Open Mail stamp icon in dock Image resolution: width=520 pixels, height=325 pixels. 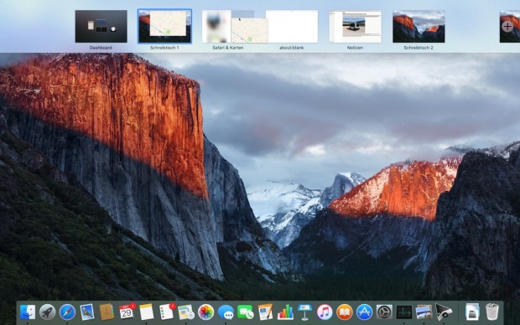point(87,312)
